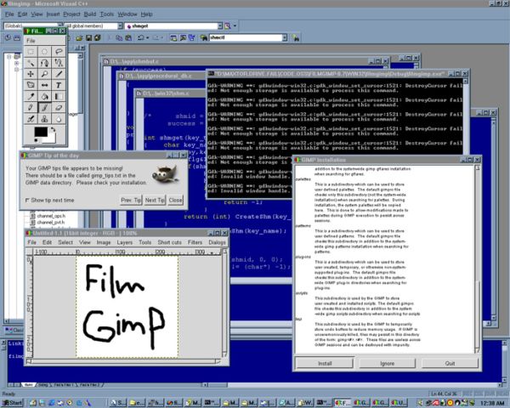Toggle the Show tip next time checkbox
Viewport: 510px width, 408px height.
25,200
